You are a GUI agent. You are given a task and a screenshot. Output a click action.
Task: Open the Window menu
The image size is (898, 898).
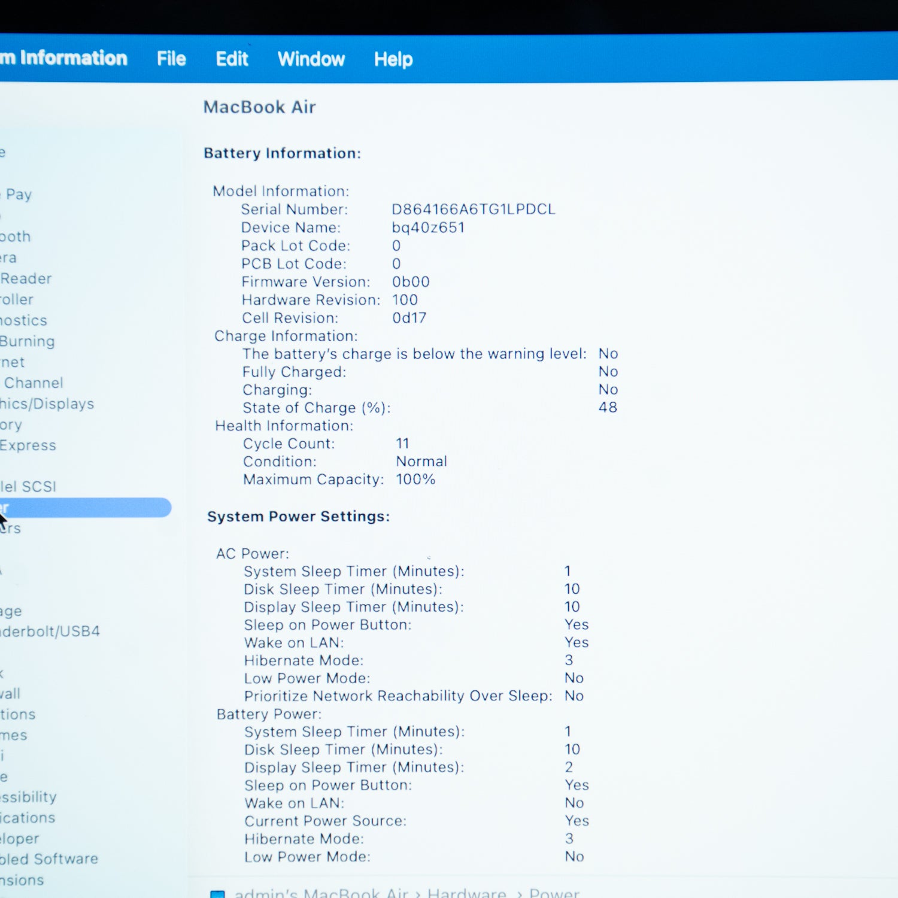click(311, 59)
